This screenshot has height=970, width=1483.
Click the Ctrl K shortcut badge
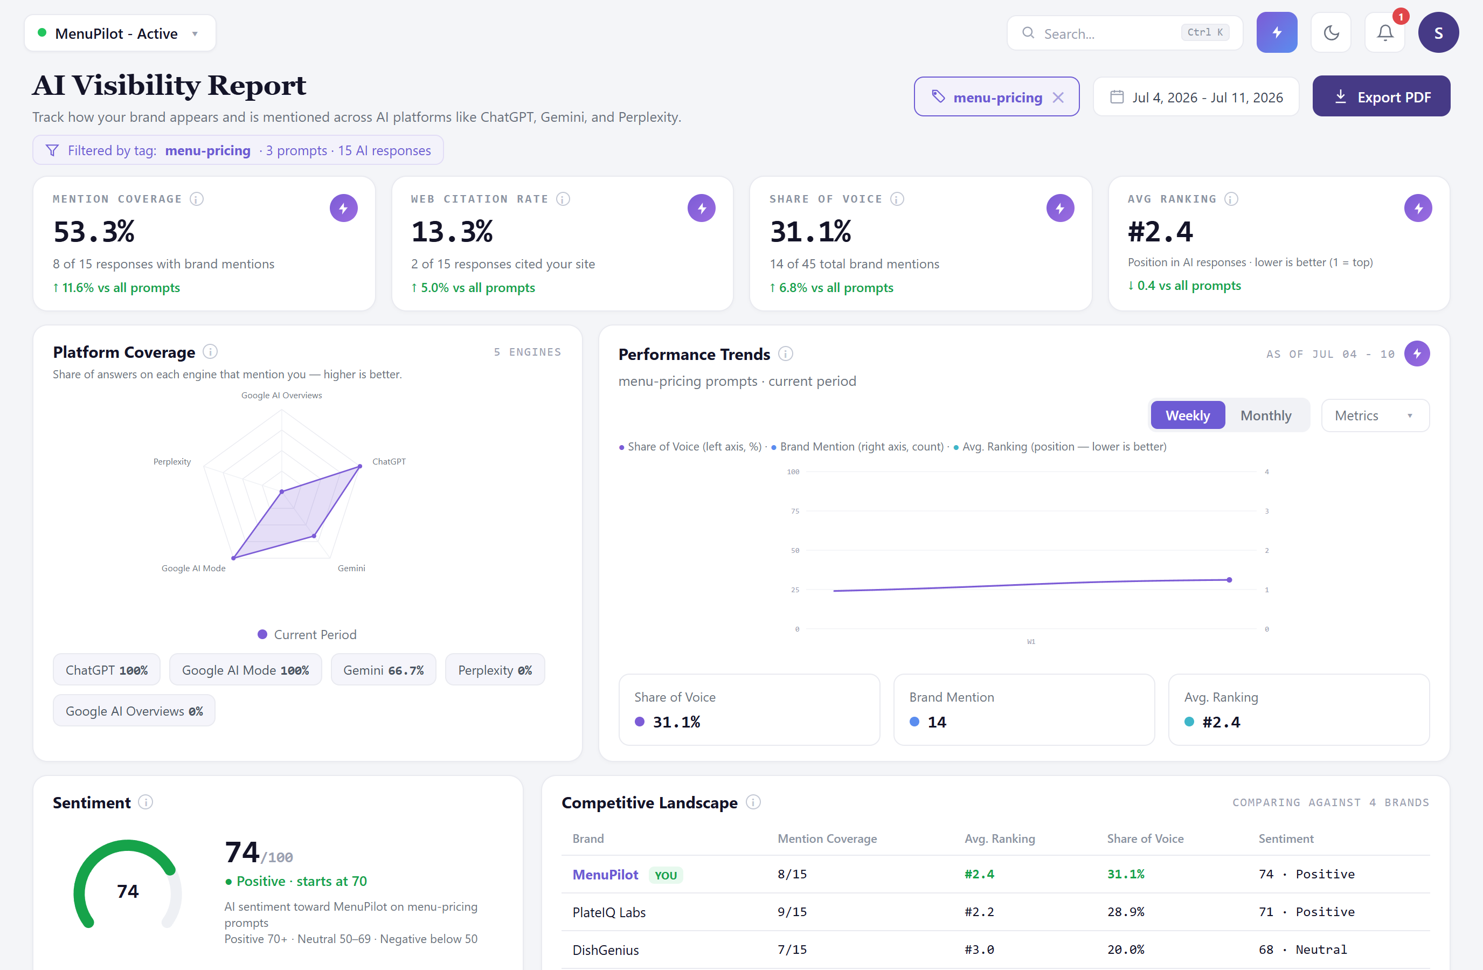(1204, 32)
